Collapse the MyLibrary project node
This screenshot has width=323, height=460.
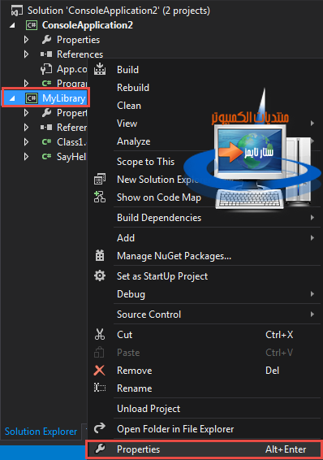click(12, 98)
